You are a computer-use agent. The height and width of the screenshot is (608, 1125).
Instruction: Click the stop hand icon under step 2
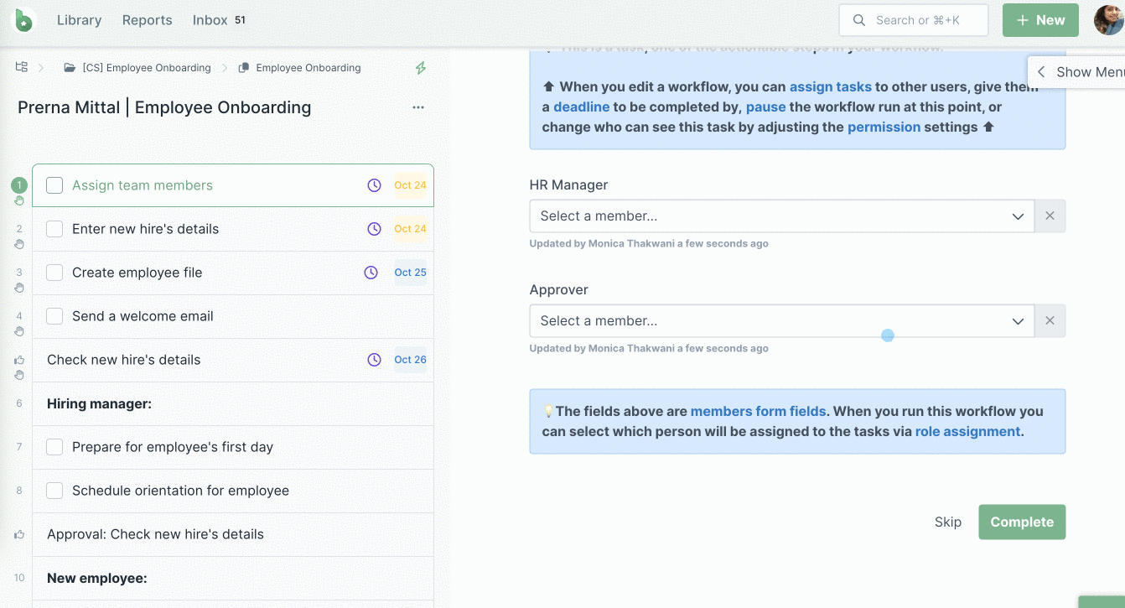point(19,244)
